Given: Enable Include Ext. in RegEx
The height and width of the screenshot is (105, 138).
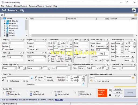Looking at the screenshot, I should tap(3, 49).
